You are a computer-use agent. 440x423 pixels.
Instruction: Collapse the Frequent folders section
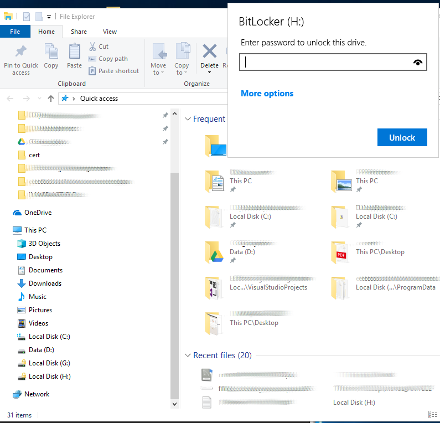click(x=188, y=119)
